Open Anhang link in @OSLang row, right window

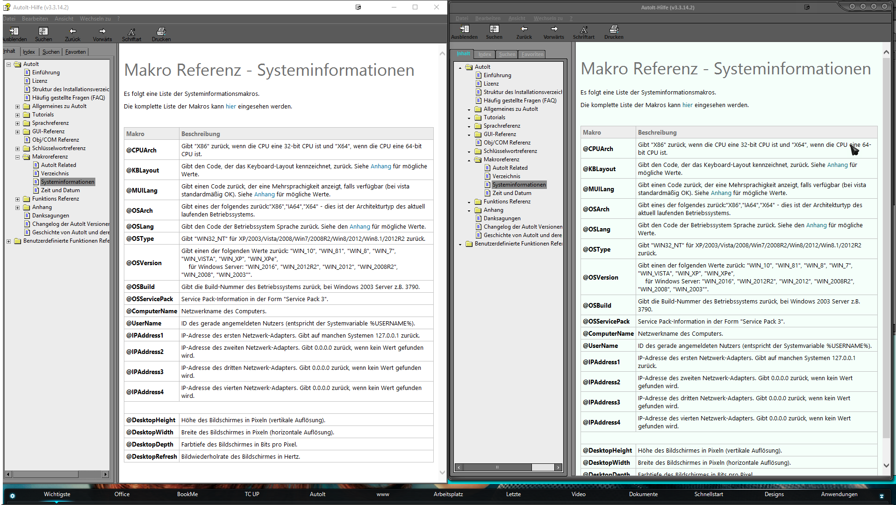[x=816, y=225]
